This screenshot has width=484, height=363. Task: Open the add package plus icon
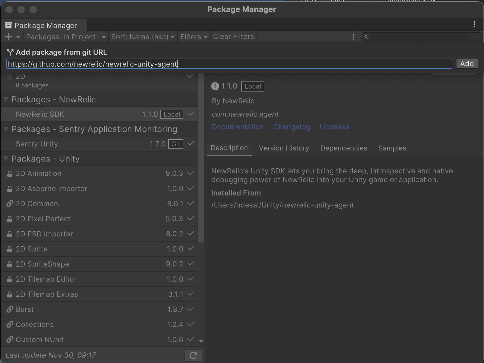click(8, 37)
